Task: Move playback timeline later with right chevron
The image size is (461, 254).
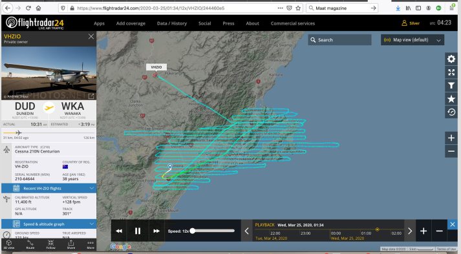Action: point(410,231)
